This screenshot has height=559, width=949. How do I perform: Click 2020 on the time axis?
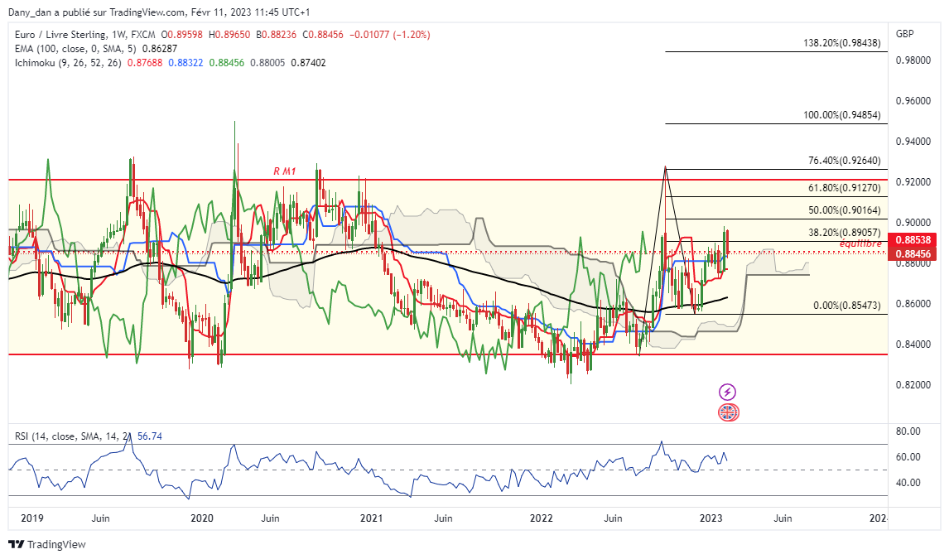201,518
